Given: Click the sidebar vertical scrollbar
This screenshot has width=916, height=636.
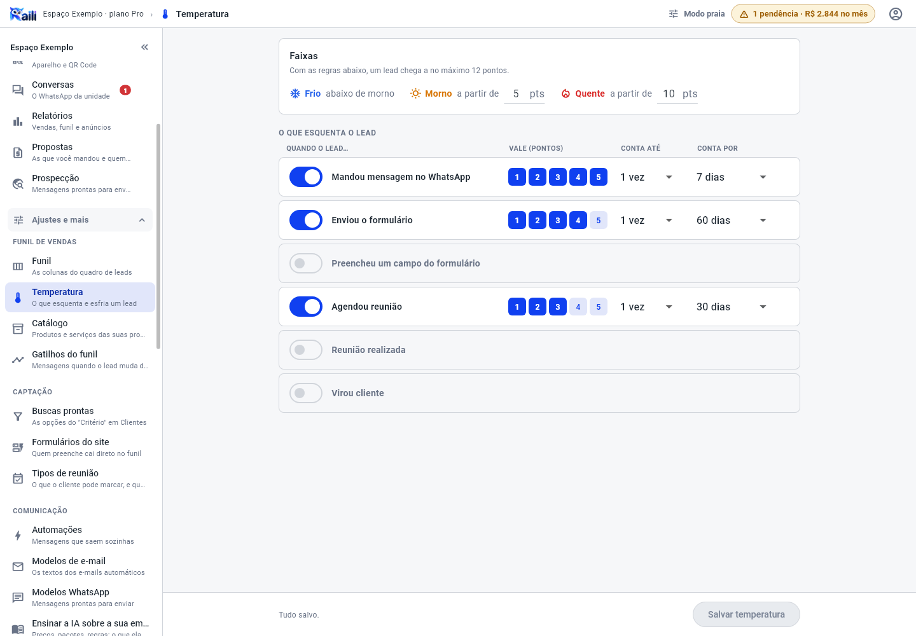Looking at the screenshot, I should pyautogui.click(x=158, y=237).
